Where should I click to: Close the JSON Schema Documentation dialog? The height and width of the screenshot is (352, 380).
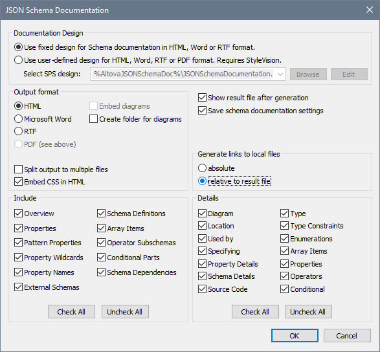pos(370,10)
